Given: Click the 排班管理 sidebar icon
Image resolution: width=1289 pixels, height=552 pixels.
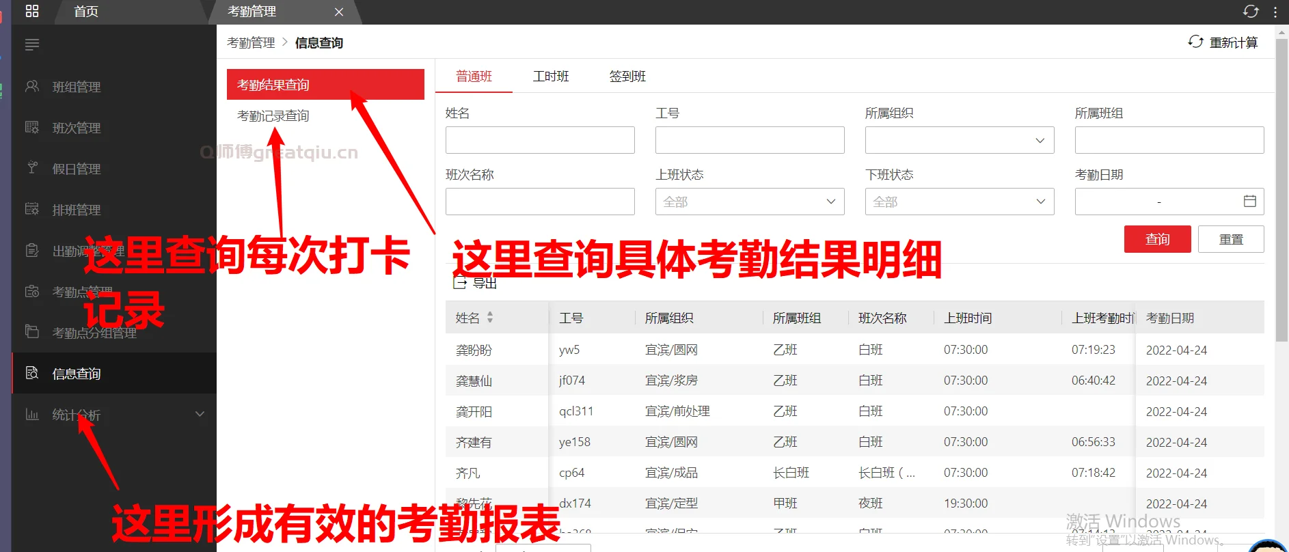Looking at the screenshot, I should tap(32, 209).
